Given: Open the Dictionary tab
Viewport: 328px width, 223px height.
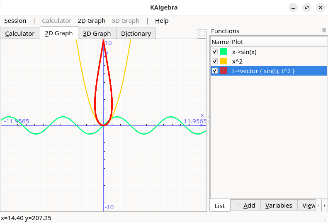Looking at the screenshot, I should pyautogui.click(x=136, y=34).
